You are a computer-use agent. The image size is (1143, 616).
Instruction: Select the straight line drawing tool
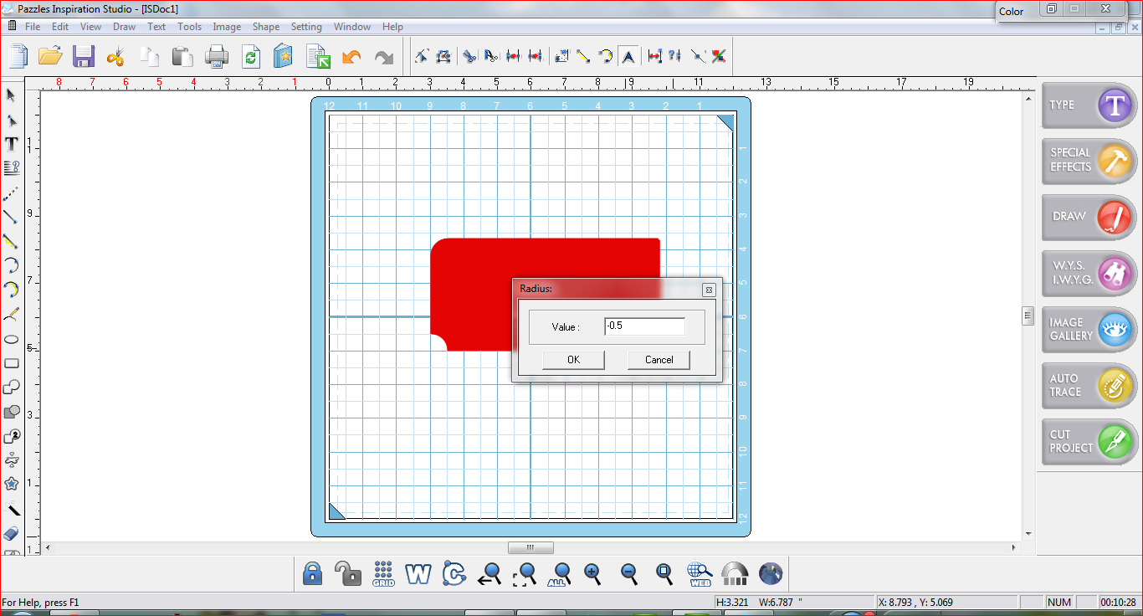[x=11, y=217]
